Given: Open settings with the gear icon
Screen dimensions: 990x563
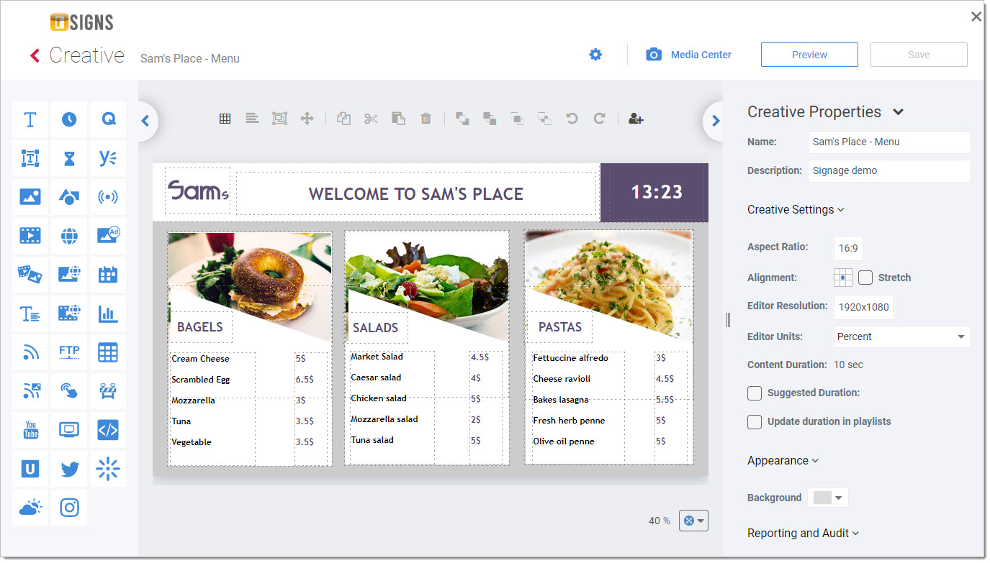Looking at the screenshot, I should (595, 55).
